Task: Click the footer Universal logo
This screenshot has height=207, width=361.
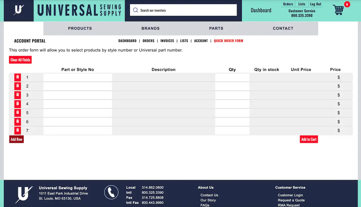Action: click(24, 195)
